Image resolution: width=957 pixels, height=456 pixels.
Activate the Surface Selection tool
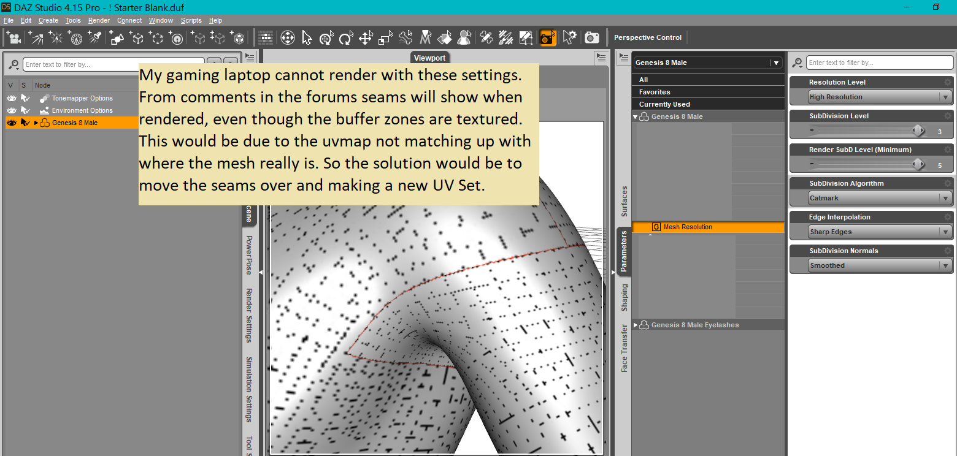click(445, 38)
